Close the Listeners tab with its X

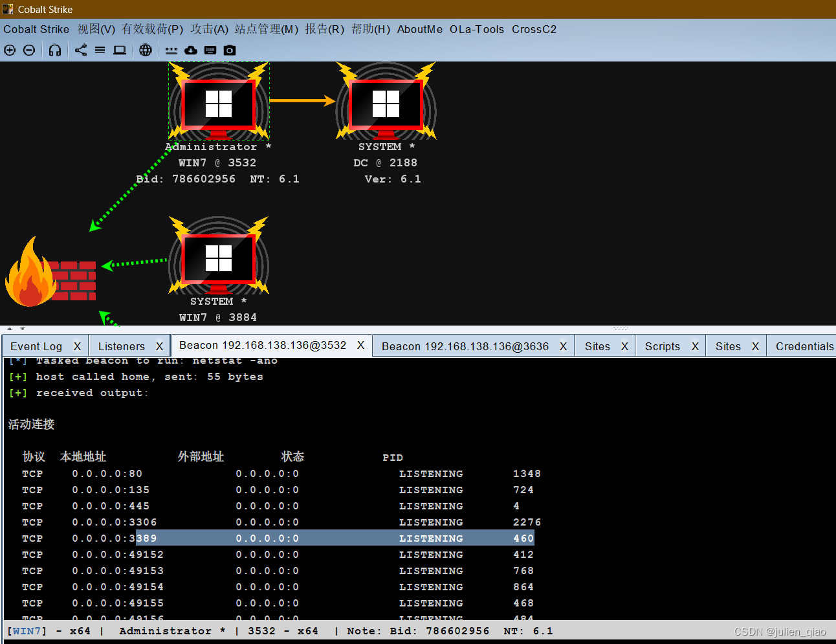point(159,346)
